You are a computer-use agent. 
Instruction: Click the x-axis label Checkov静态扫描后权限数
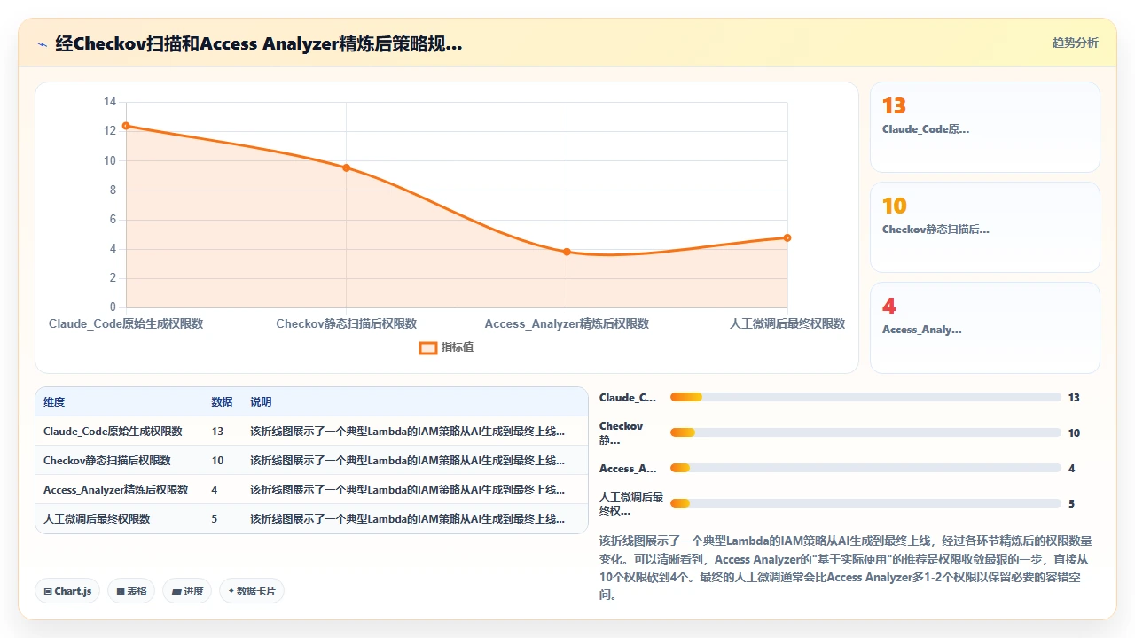click(347, 323)
